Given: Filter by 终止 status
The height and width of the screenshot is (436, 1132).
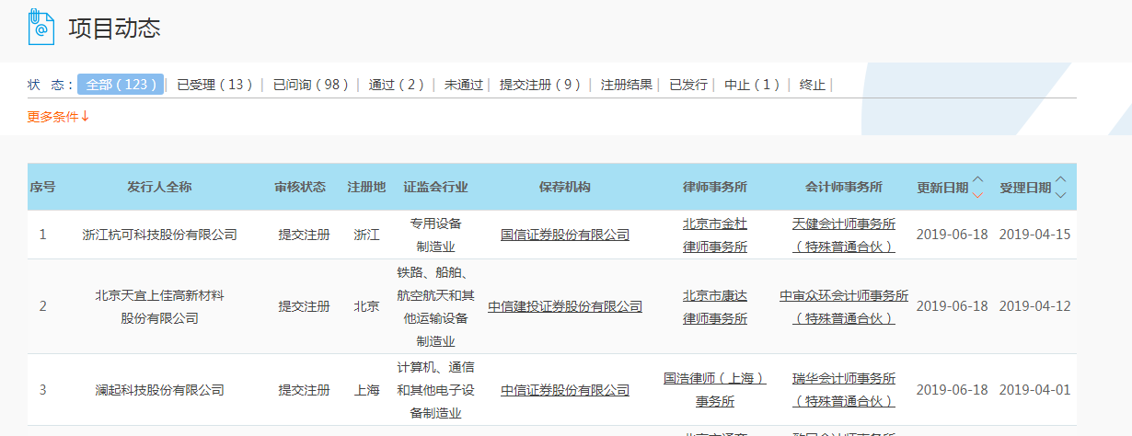Looking at the screenshot, I should coord(813,85).
